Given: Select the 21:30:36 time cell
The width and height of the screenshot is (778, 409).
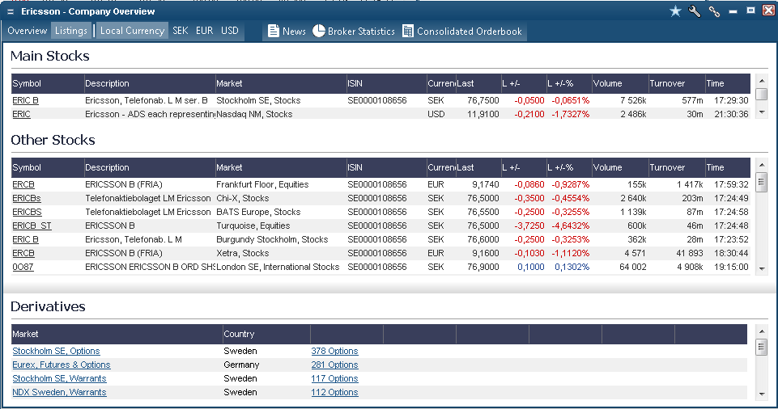Looking at the screenshot, I should (731, 114).
